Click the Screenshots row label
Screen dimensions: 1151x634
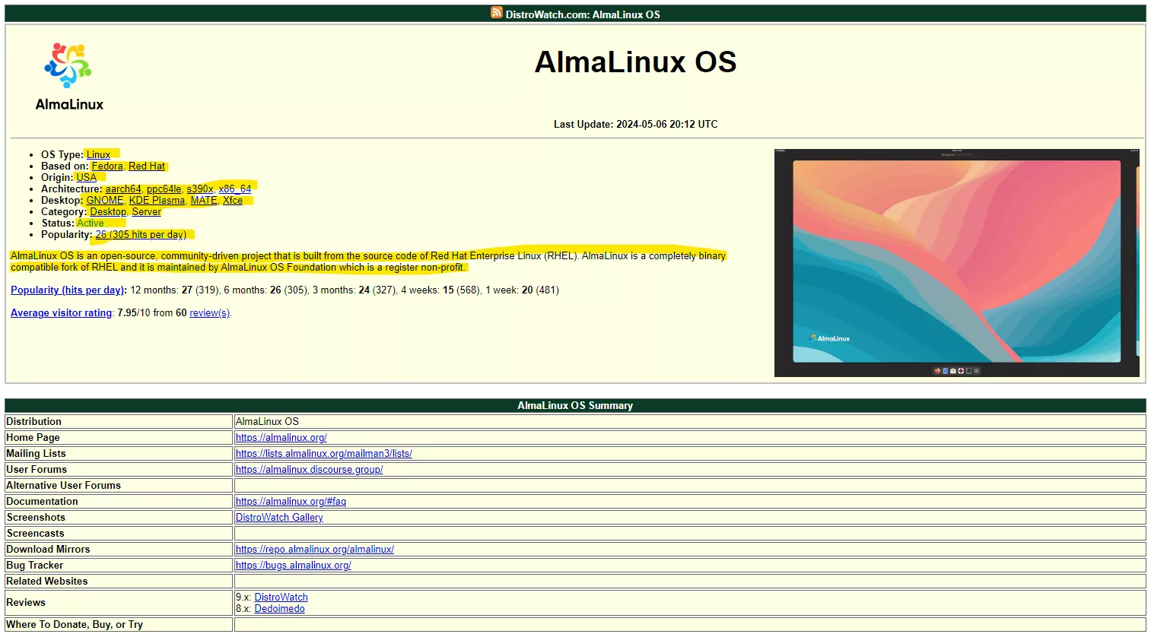(x=36, y=518)
